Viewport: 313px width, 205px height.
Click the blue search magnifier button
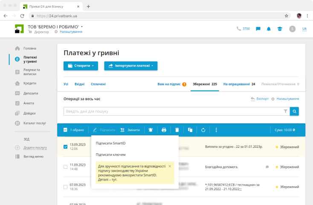[x=294, y=111]
